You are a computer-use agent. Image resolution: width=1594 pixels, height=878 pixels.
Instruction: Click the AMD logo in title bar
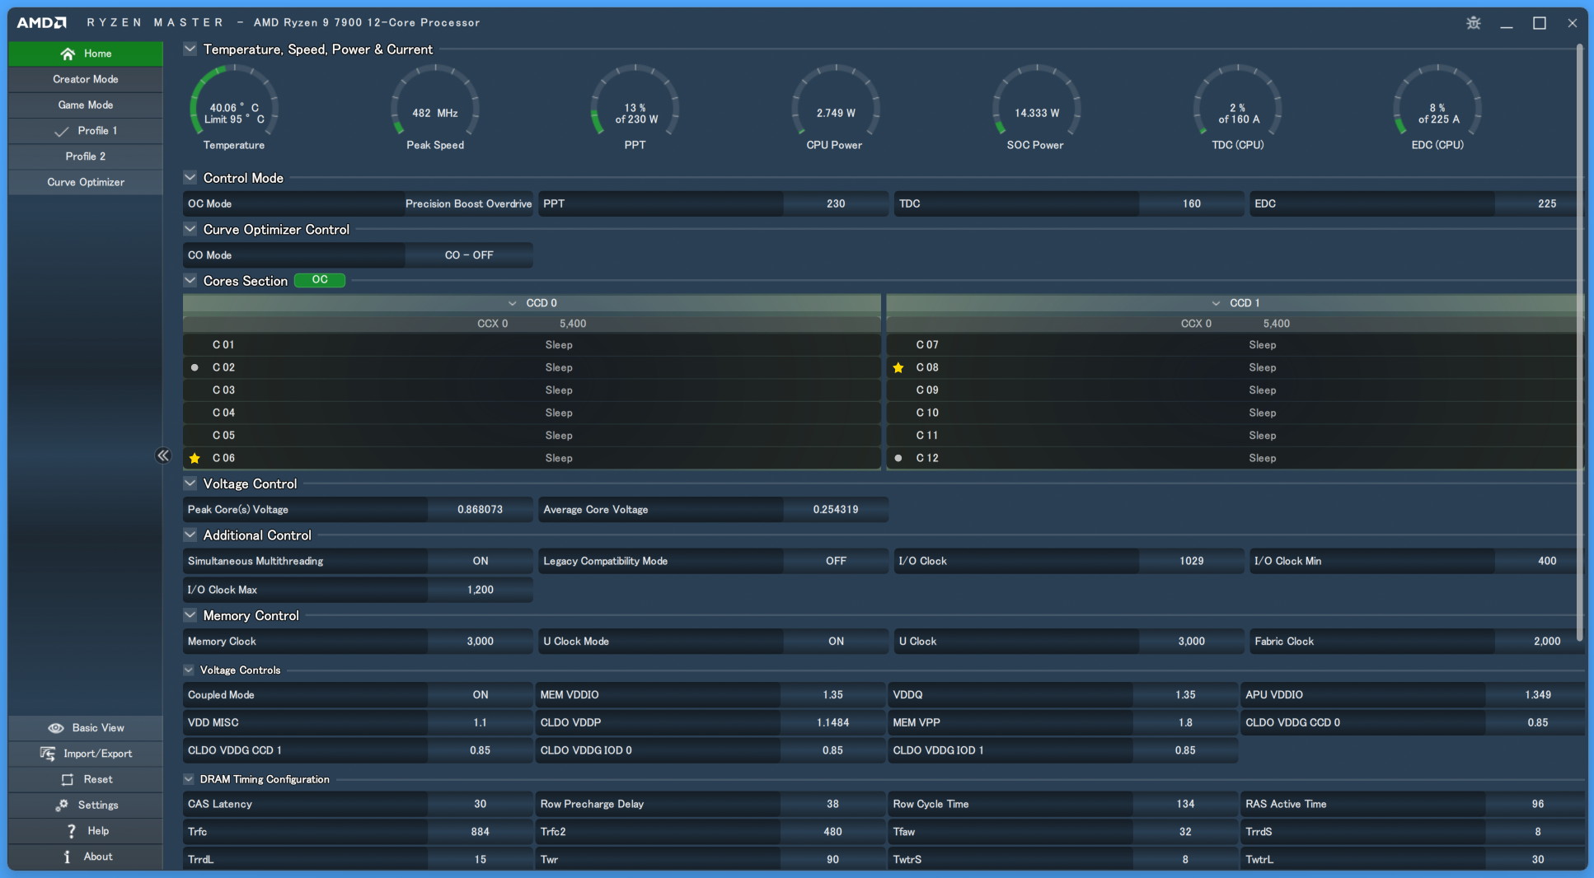[x=42, y=22]
